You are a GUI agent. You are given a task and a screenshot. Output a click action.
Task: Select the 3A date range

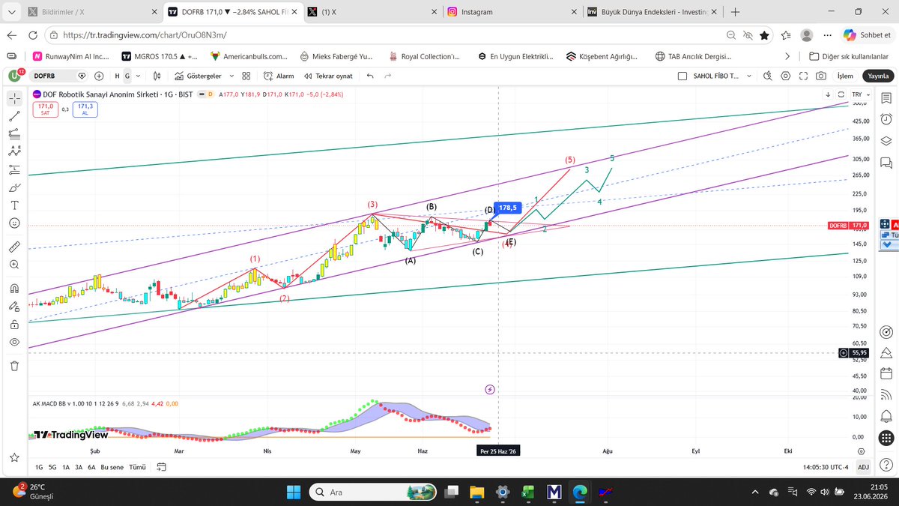(79, 467)
